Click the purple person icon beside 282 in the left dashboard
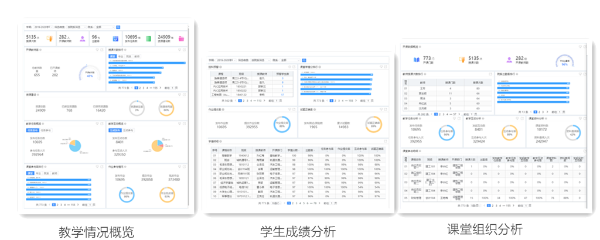600x240 pixels. 83,39
